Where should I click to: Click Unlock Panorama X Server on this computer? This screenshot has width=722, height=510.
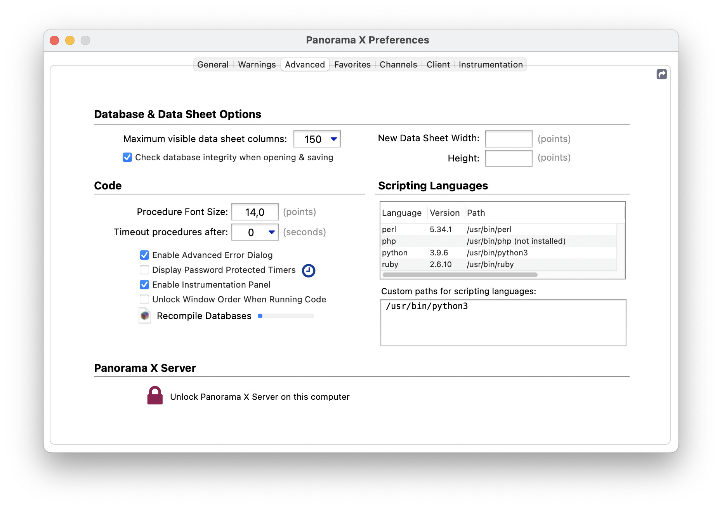pos(260,397)
